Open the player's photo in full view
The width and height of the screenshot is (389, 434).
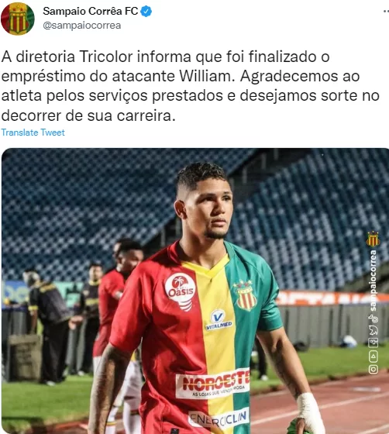pos(195,291)
